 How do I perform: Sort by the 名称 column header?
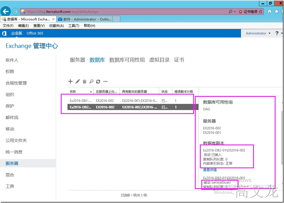click(80, 92)
